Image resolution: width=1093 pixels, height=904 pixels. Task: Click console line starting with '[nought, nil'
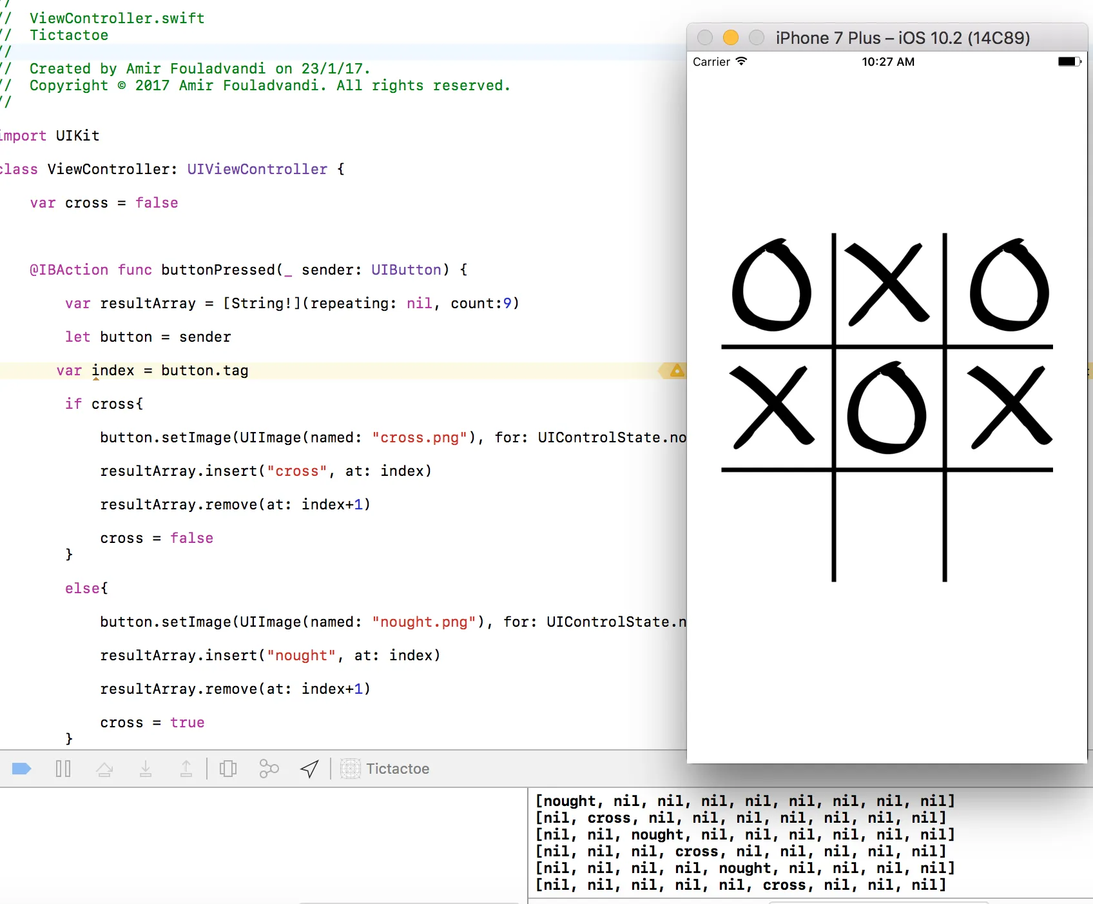745,801
